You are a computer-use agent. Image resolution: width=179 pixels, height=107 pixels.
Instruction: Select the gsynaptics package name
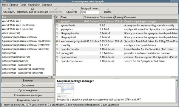(x=67, y=29)
